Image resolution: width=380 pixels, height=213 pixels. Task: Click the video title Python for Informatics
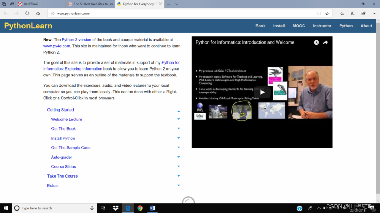tap(245, 42)
